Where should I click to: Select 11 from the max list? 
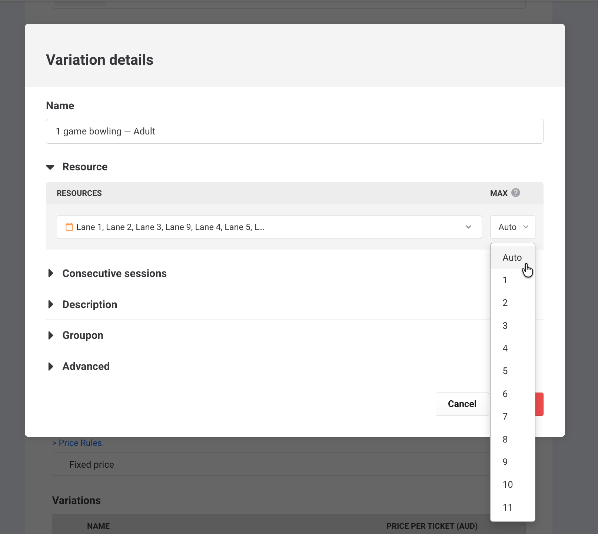512,507
